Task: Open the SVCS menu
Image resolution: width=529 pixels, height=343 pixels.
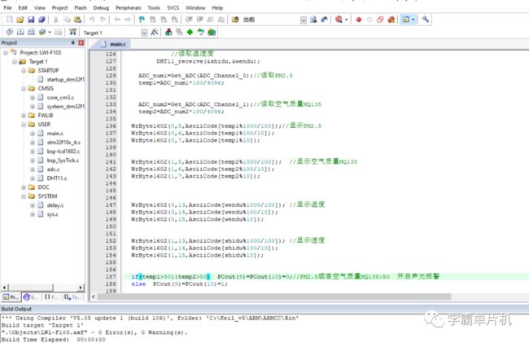Action: 173,7
